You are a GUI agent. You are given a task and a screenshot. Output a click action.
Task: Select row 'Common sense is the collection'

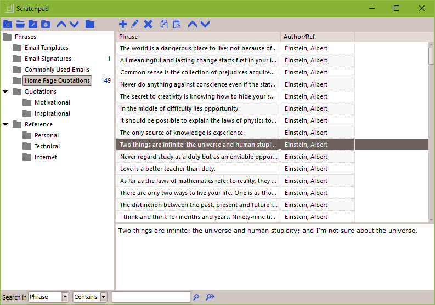pos(235,72)
